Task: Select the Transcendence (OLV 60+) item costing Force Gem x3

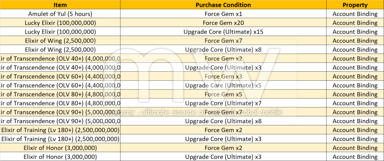Action: click(x=60, y=77)
